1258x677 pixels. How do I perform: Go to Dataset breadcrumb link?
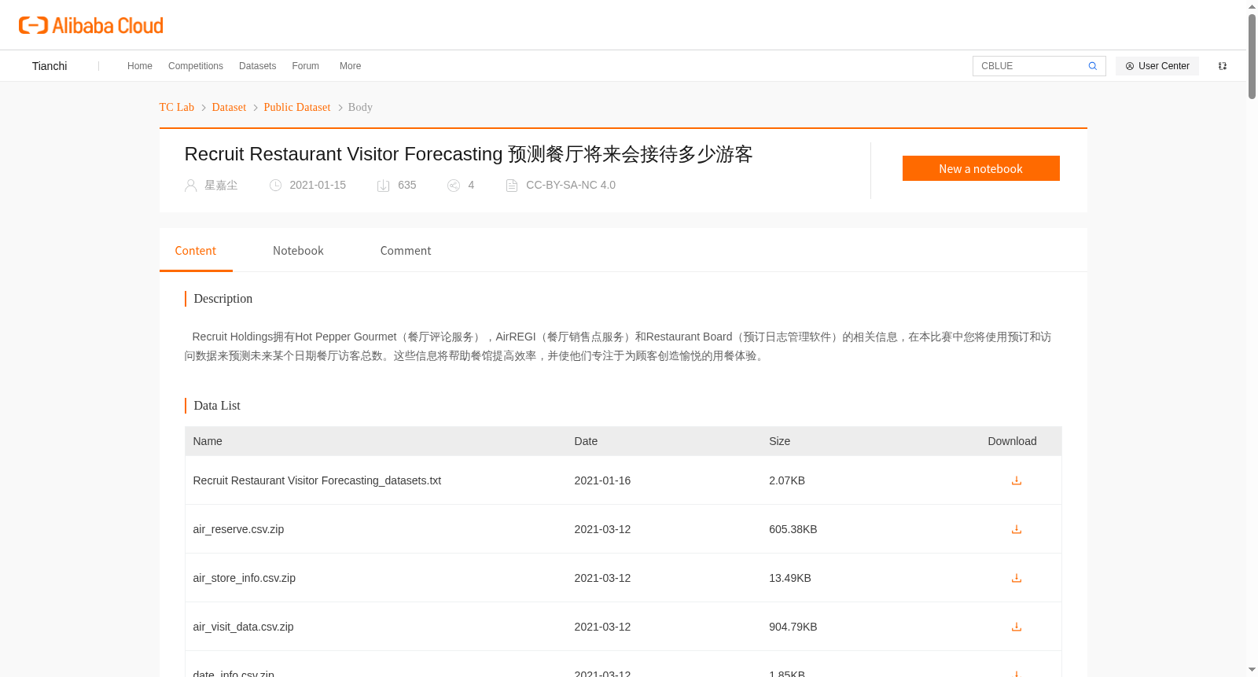pyautogui.click(x=229, y=107)
